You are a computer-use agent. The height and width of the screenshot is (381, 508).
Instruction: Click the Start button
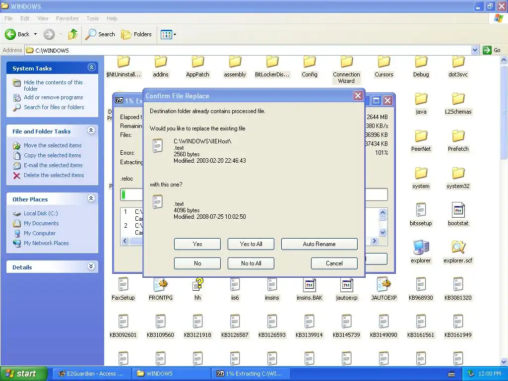tap(24, 374)
